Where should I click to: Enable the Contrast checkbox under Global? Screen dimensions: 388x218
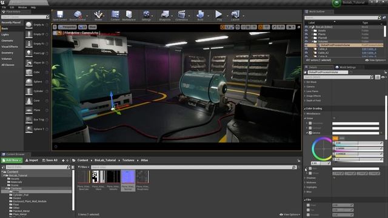[x=310, y=128]
